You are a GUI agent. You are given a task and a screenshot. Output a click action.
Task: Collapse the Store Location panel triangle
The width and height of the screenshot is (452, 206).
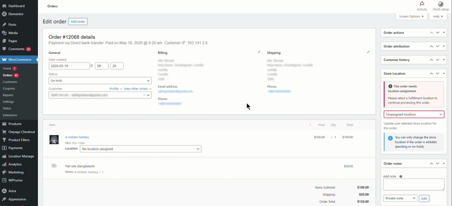(x=444, y=74)
